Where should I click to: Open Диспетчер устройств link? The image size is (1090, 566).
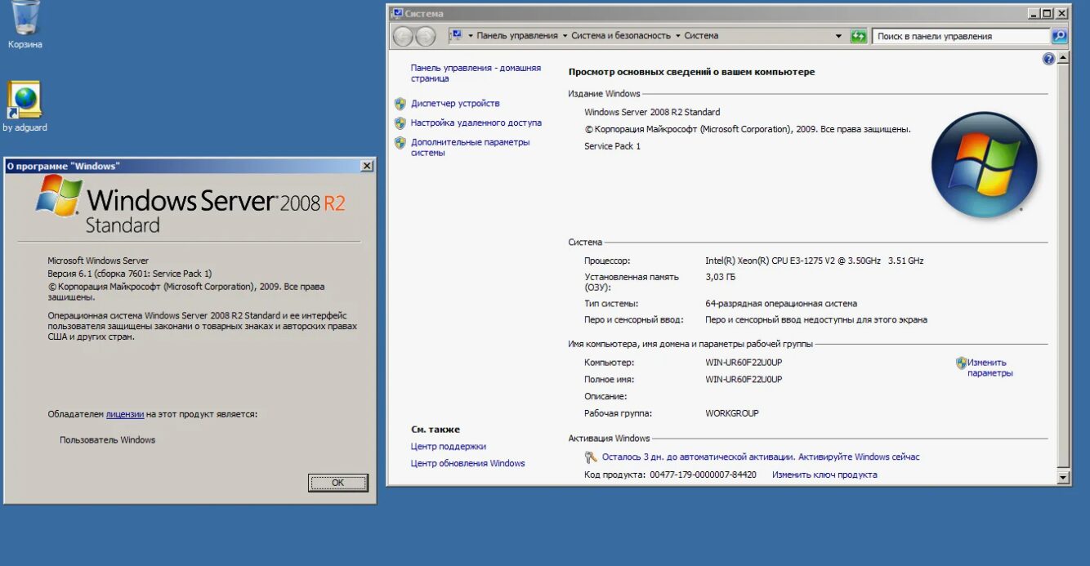[x=455, y=104]
